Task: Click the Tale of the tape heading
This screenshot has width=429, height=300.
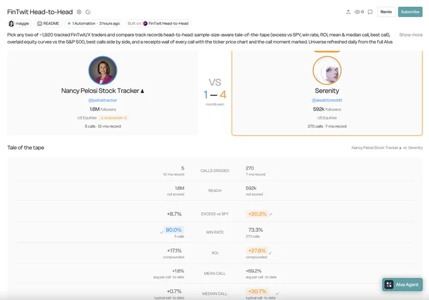Action: (x=26, y=148)
